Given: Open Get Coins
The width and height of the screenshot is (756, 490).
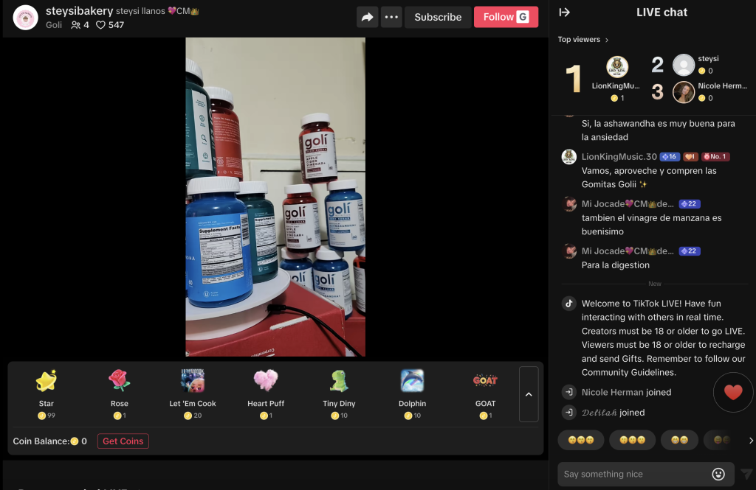Looking at the screenshot, I should 123,441.
